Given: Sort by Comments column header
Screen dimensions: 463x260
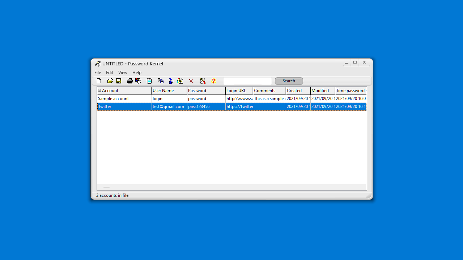Looking at the screenshot, I should pyautogui.click(x=269, y=91).
